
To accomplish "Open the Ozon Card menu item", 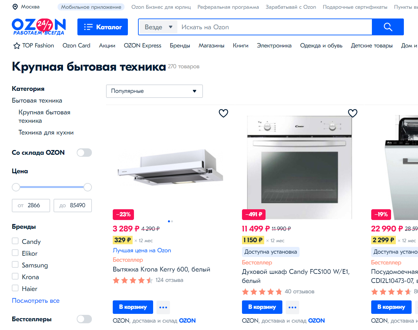I will click(x=76, y=45).
